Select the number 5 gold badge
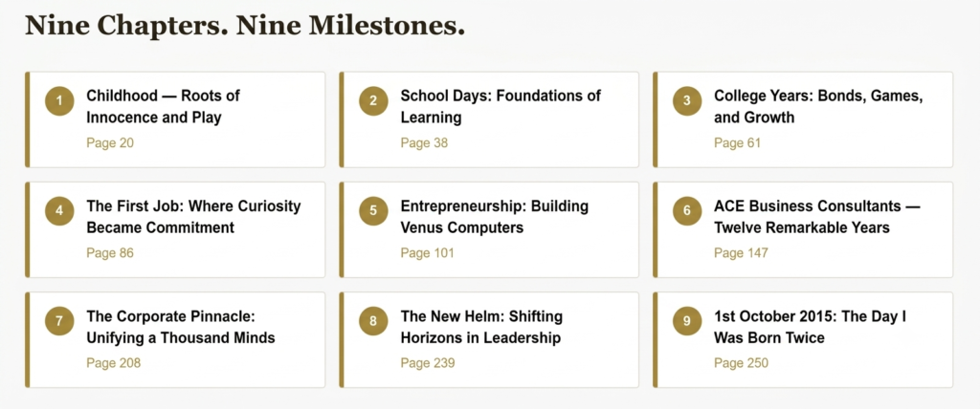Viewport: 980px width, 409px height. tap(373, 211)
